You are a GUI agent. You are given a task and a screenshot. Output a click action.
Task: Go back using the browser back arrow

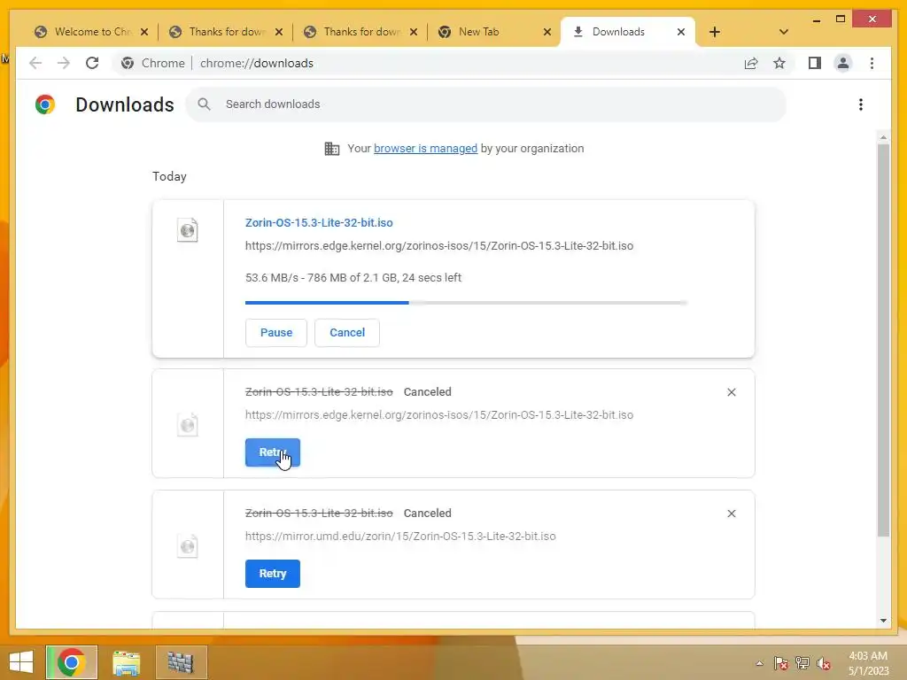[x=35, y=63]
